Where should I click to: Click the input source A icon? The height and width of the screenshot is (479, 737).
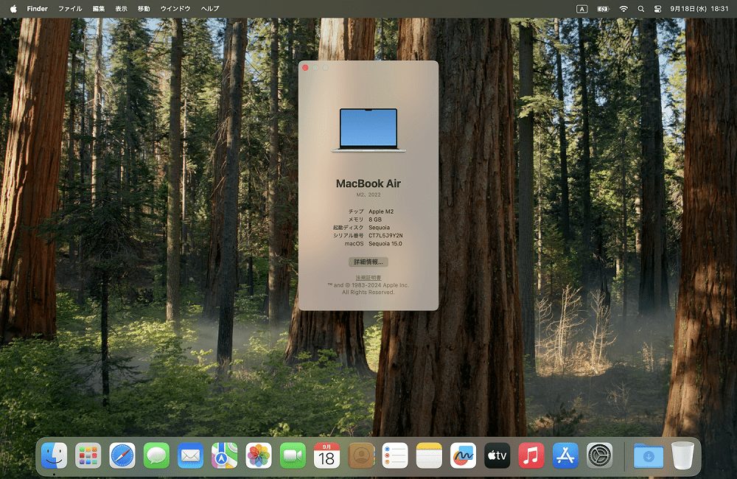click(582, 8)
